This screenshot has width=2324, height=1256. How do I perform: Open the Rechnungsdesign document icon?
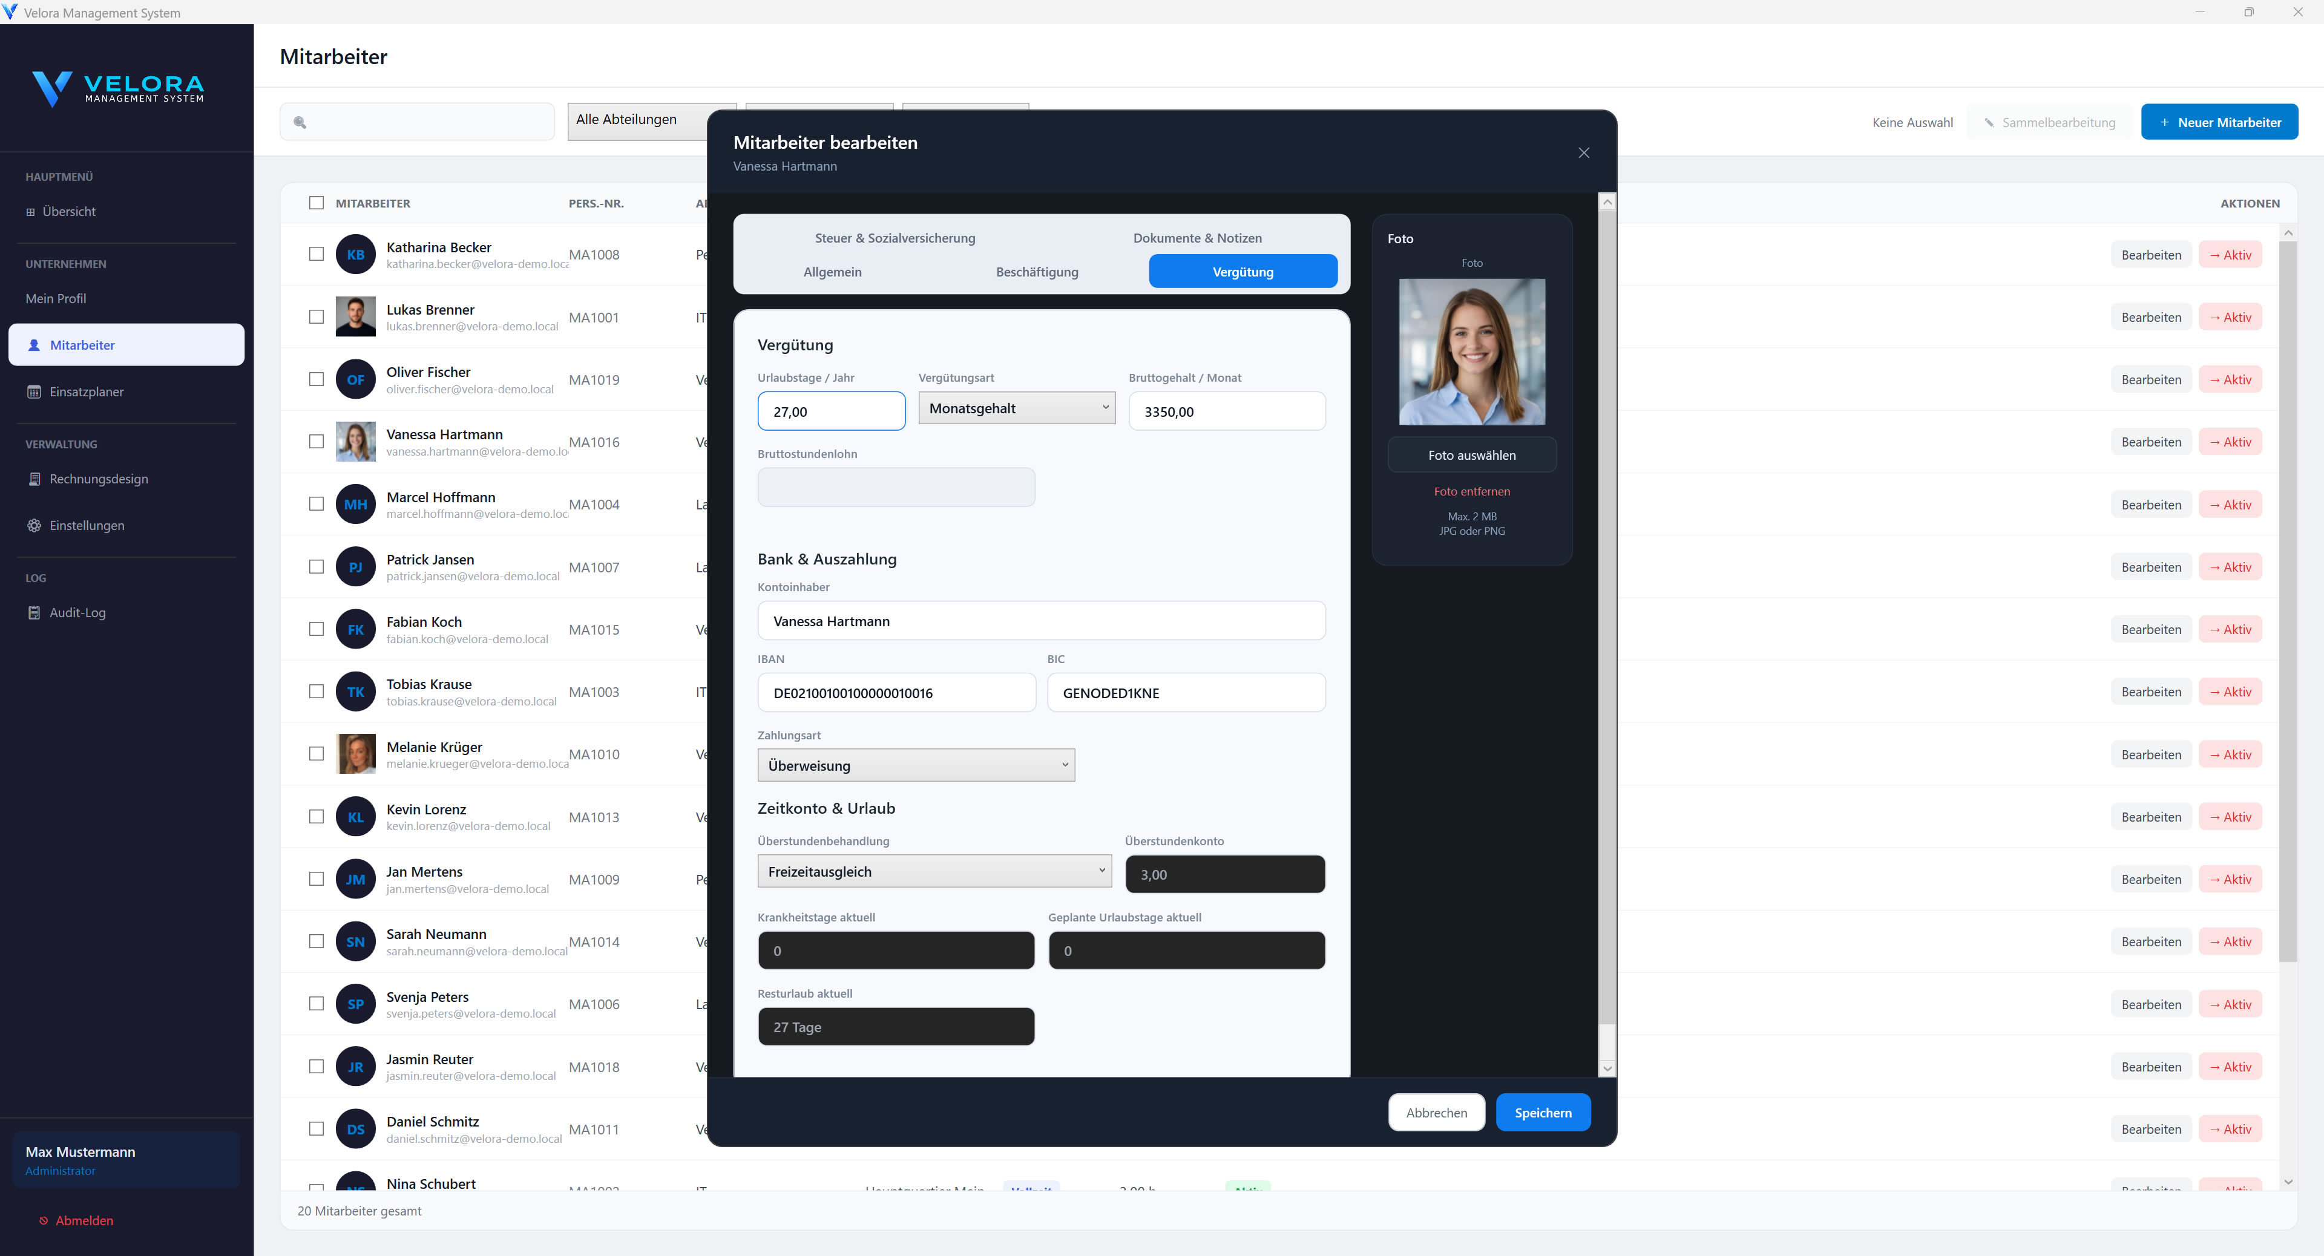[33, 479]
